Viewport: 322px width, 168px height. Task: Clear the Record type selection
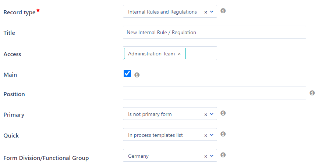206,12
